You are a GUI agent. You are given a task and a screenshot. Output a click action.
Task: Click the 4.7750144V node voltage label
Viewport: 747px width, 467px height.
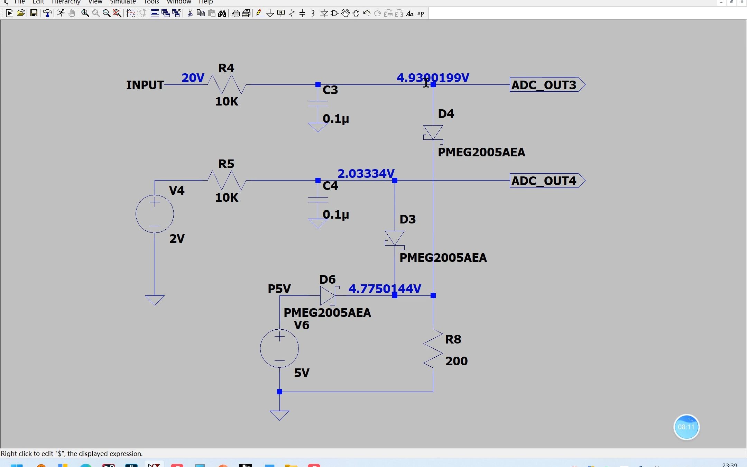(x=385, y=289)
